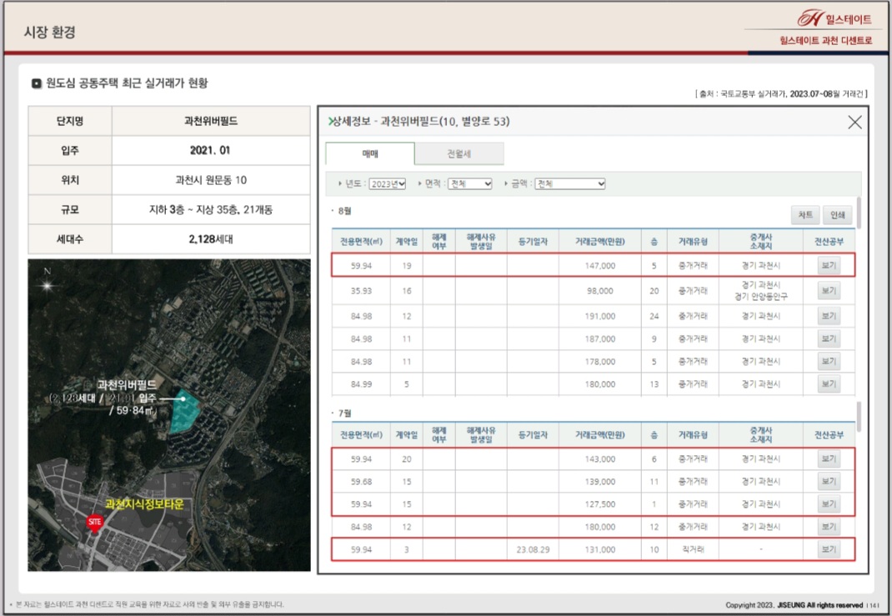Click 보기 for the 84.99 area row

coord(829,384)
